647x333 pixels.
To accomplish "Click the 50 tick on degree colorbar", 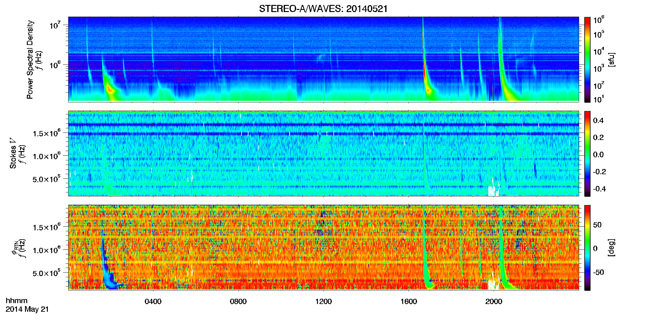I will [x=597, y=225].
